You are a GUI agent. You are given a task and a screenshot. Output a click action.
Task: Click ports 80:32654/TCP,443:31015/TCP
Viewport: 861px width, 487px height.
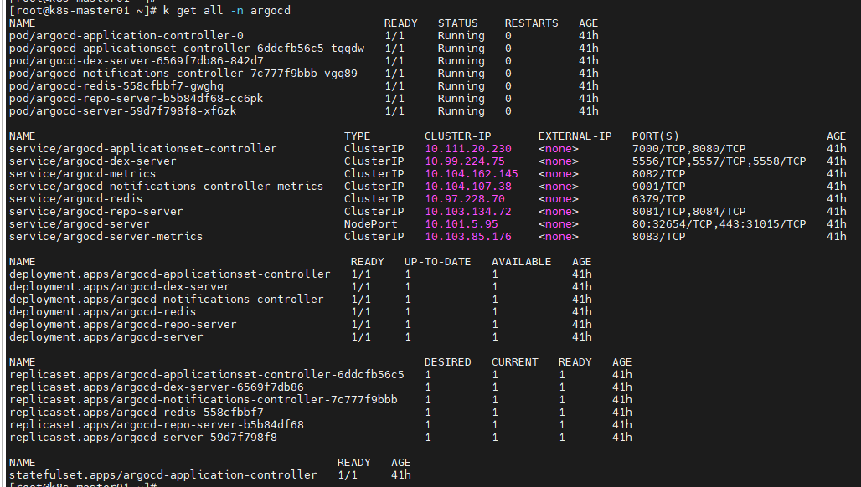coord(719,224)
